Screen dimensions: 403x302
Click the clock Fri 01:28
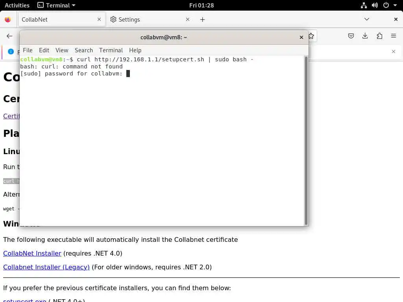[201, 6]
